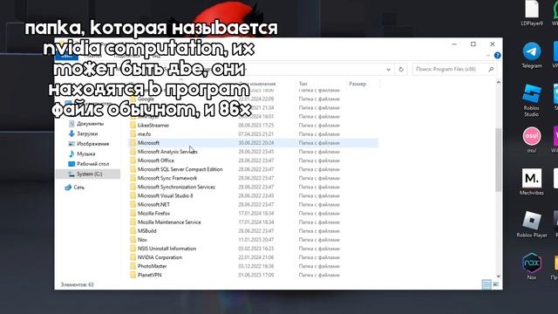558x314 pixels.
Task: Select the PlanetVPN folder icon
Action: 133,275
